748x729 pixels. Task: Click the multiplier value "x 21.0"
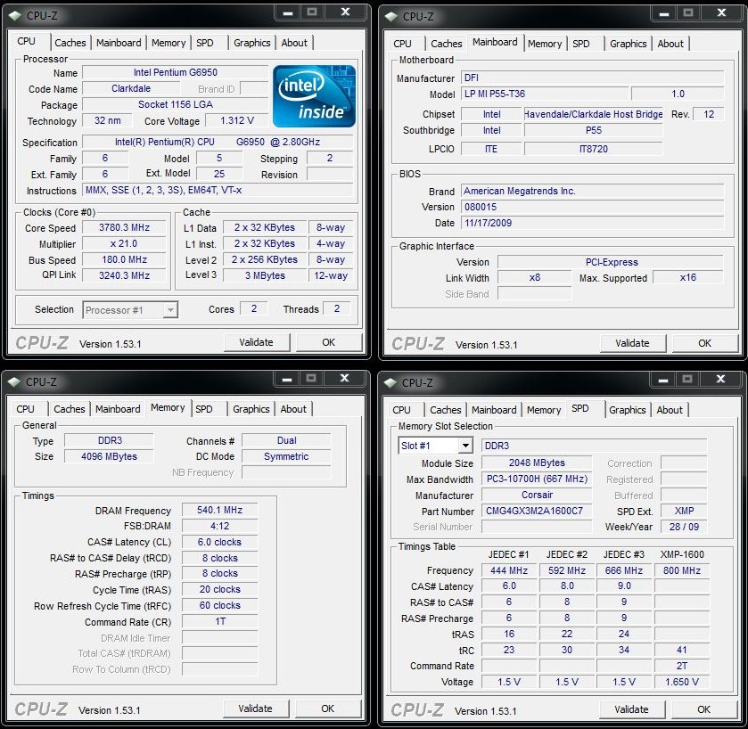pos(124,243)
